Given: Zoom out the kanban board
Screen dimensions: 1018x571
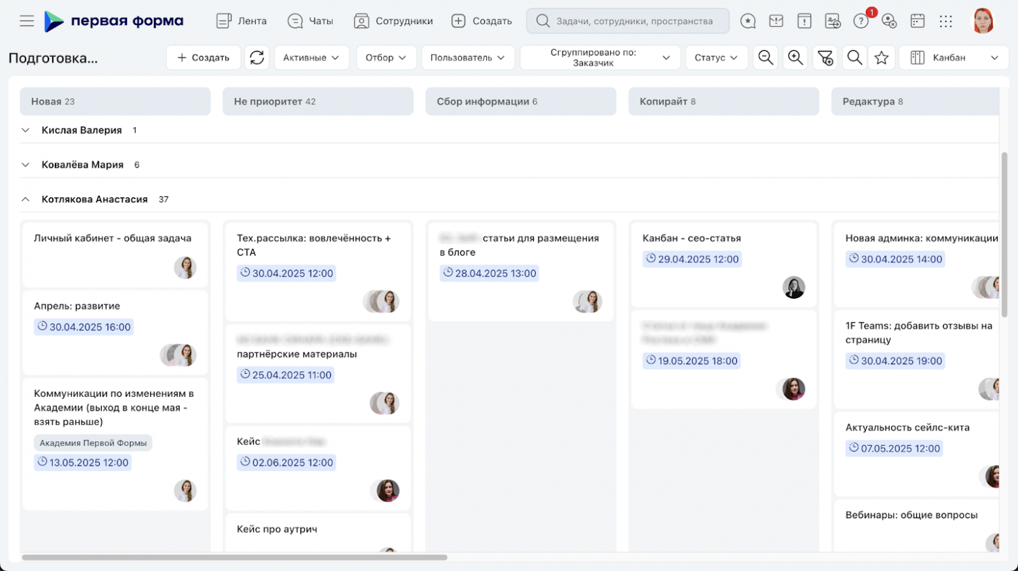Looking at the screenshot, I should tap(765, 57).
